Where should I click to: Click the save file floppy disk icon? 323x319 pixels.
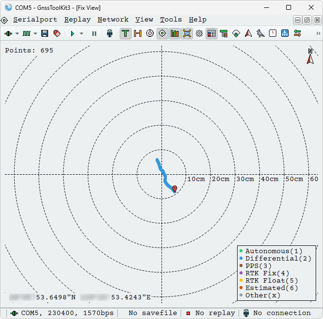(x=45, y=33)
